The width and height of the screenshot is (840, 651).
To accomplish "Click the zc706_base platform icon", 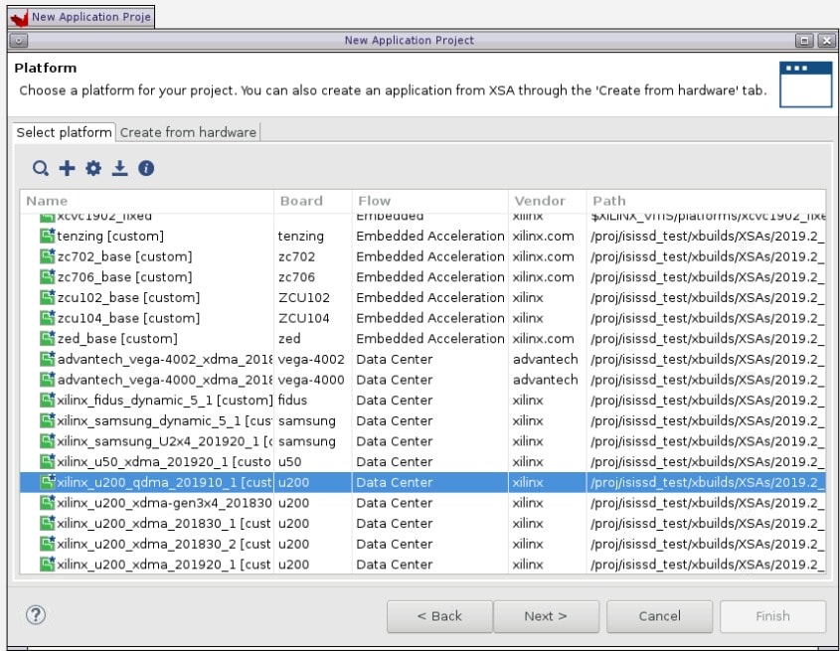I will click(x=48, y=277).
